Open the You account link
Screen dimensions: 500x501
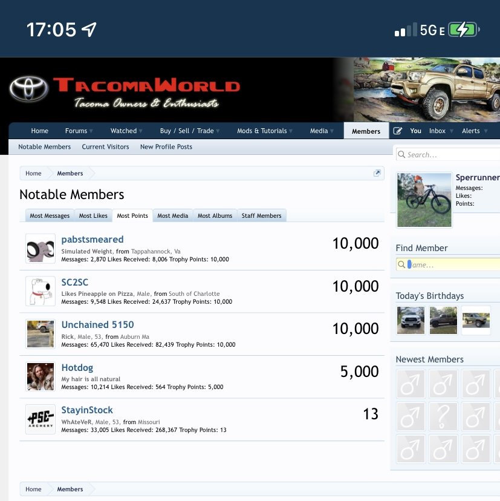[415, 131]
